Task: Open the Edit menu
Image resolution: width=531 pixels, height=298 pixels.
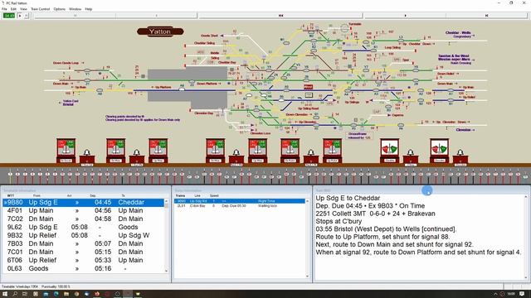Action: click(x=13, y=9)
